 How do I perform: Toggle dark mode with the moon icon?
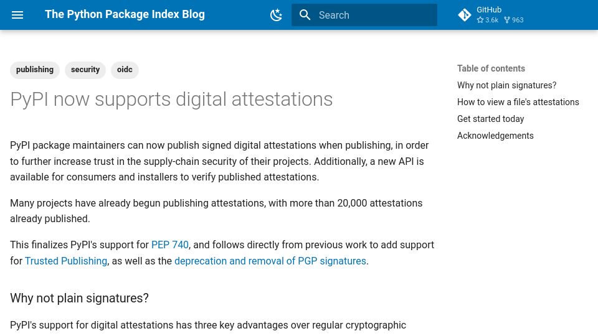276,15
